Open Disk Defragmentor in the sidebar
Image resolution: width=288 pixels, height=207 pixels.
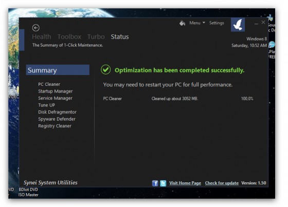pyautogui.click(x=57, y=112)
